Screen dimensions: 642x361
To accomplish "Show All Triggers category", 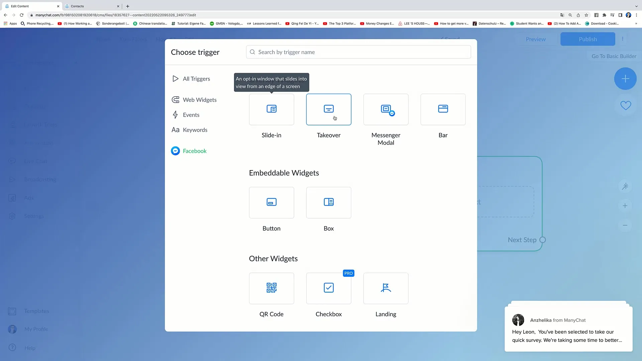I will 191,79.
